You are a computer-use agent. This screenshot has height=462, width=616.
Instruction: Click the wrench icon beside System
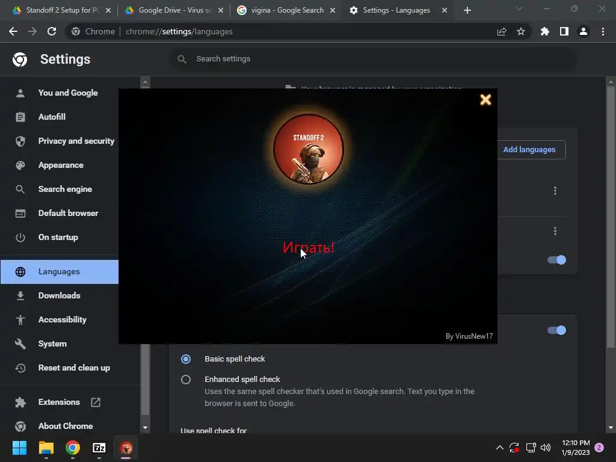coord(20,344)
